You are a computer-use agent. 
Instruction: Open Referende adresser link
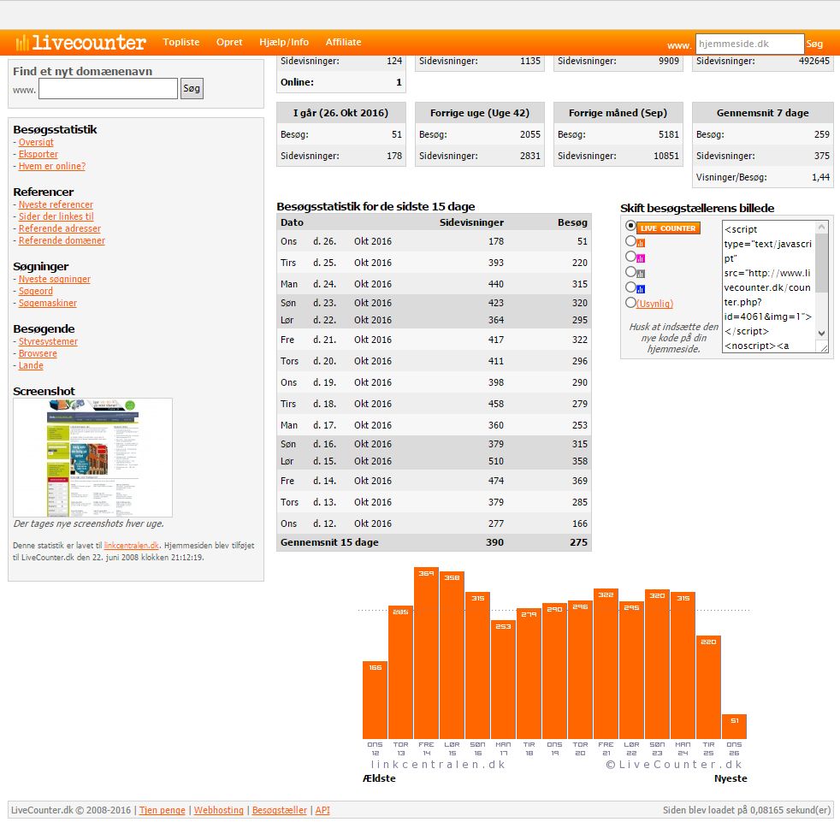[60, 229]
